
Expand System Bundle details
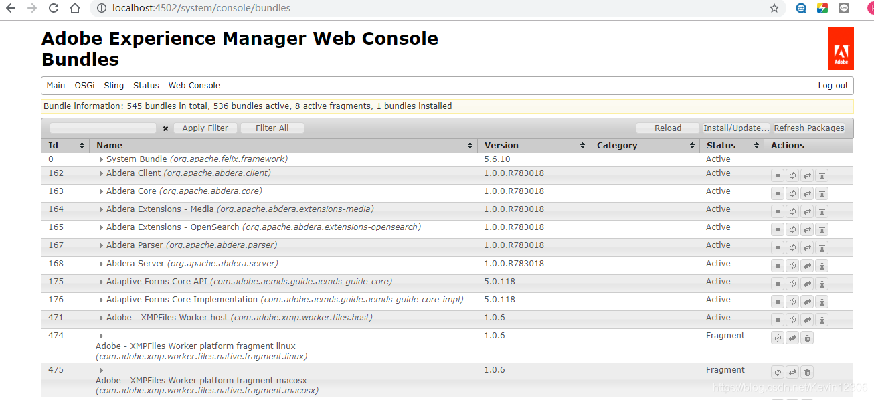point(101,159)
